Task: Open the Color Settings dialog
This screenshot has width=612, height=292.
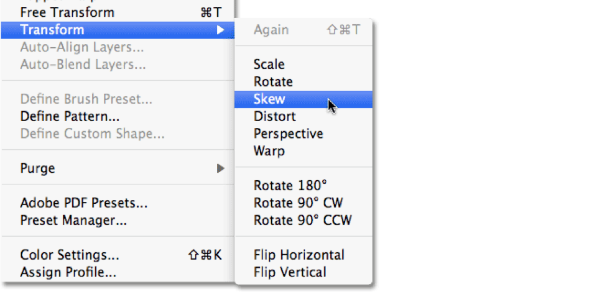Action: 70,255
